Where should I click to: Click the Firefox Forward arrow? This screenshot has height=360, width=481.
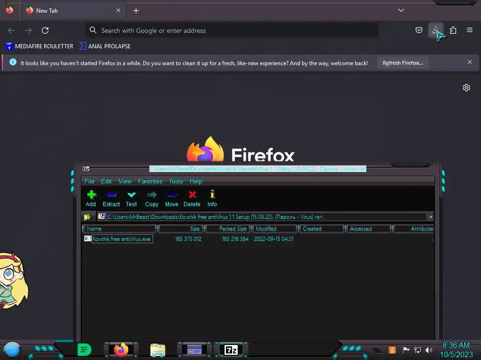tap(28, 30)
